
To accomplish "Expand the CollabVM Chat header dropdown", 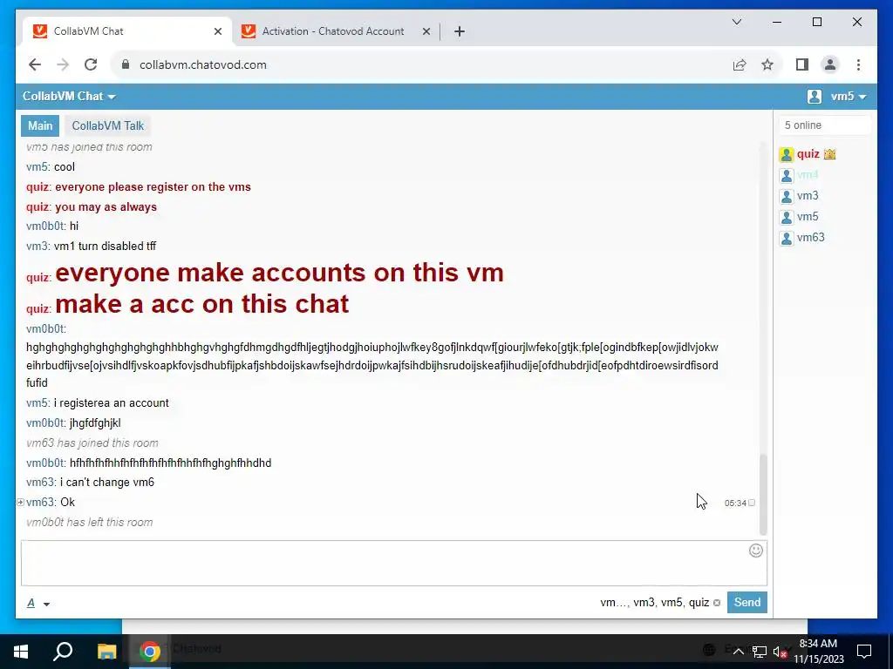I will click(69, 97).
